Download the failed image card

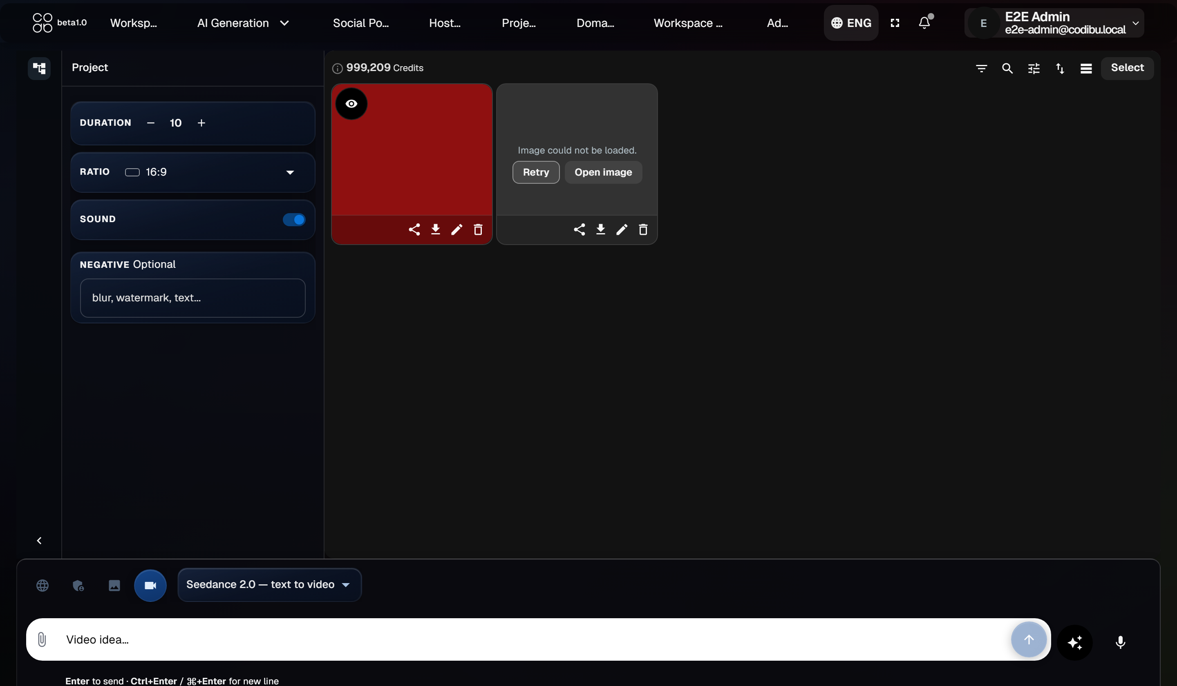[x=601, y=229]
